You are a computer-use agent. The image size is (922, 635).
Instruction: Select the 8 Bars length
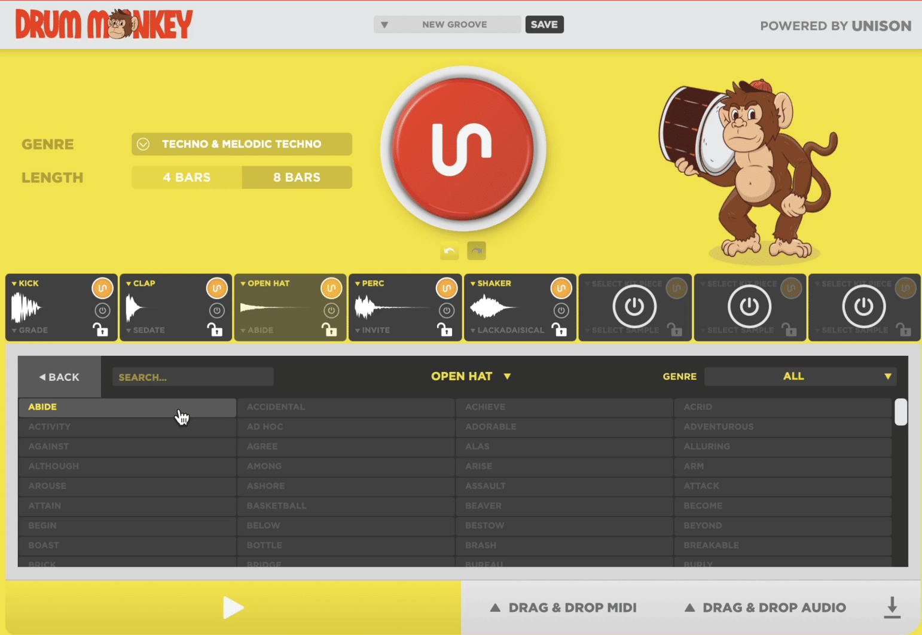pos(297,178)
